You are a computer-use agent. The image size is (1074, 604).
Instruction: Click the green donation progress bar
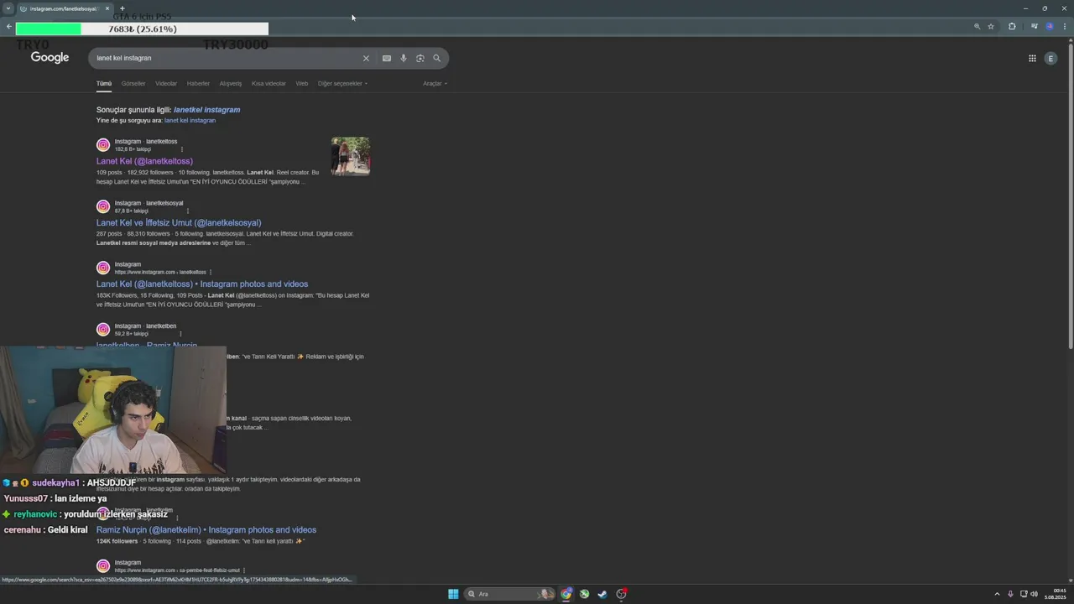click(49, 29)
